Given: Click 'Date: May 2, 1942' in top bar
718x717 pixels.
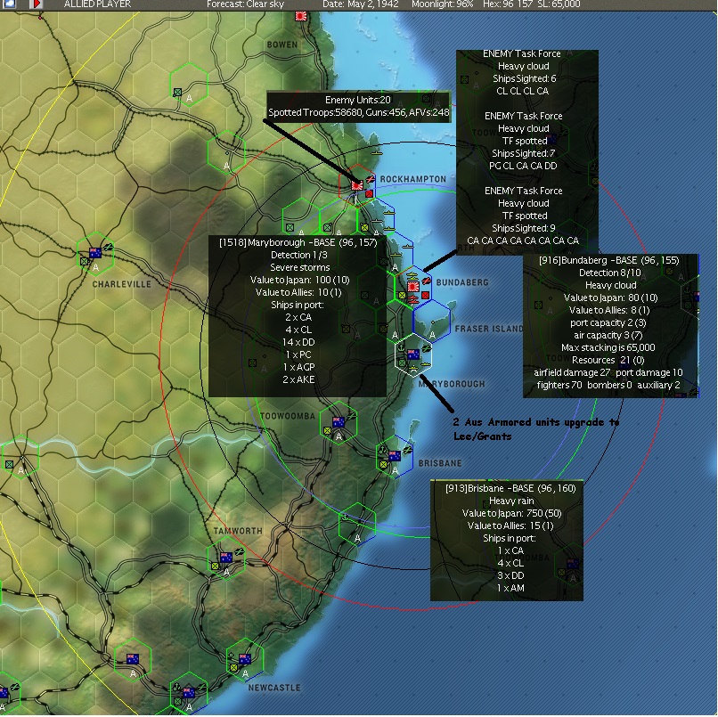Looking at the screenshot, I should 361,4.
